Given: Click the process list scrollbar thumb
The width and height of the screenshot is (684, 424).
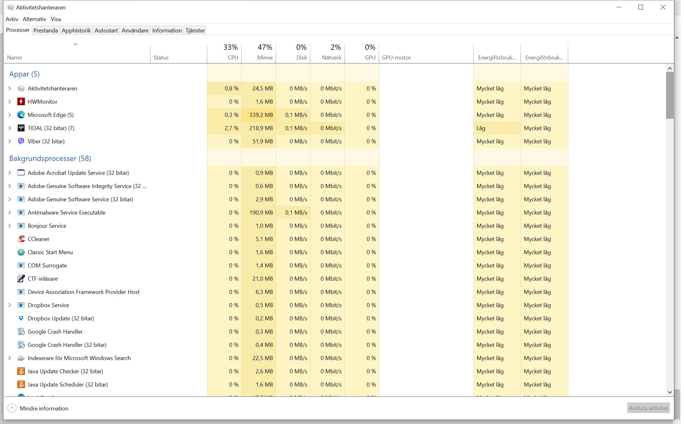Looking at the screenshot, I should pos(670,95).
